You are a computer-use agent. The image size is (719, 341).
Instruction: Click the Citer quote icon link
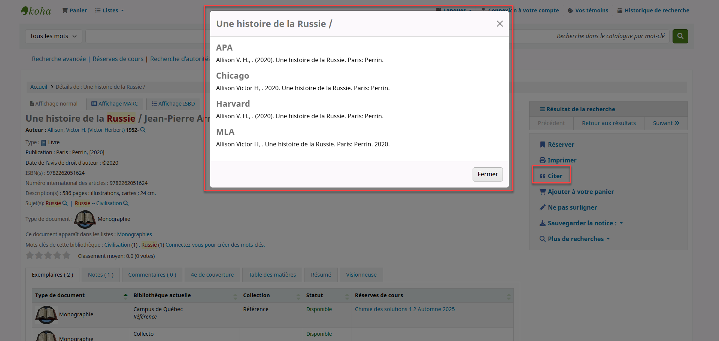click(551, 176)
